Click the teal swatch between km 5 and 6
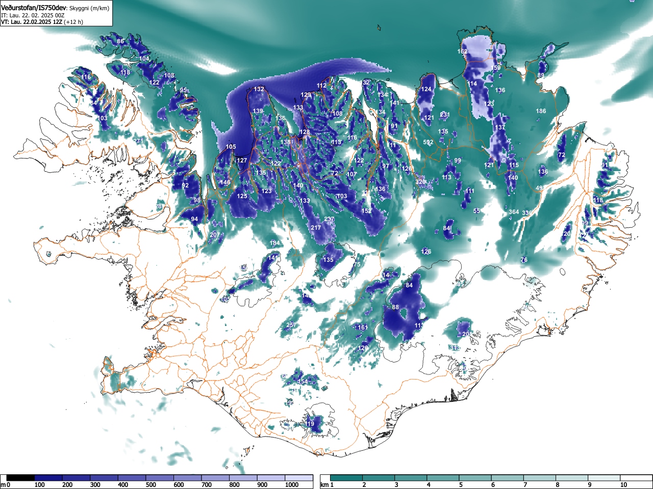The width and height of the screenshot is (653, 489). point(476,478)
